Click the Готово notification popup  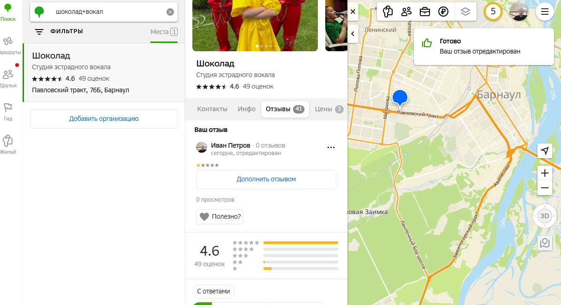483,46
